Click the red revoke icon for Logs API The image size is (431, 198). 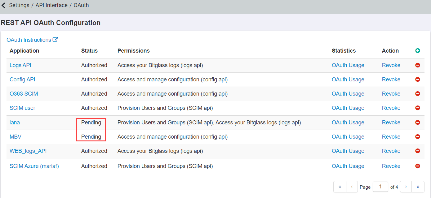pos(418,65)
